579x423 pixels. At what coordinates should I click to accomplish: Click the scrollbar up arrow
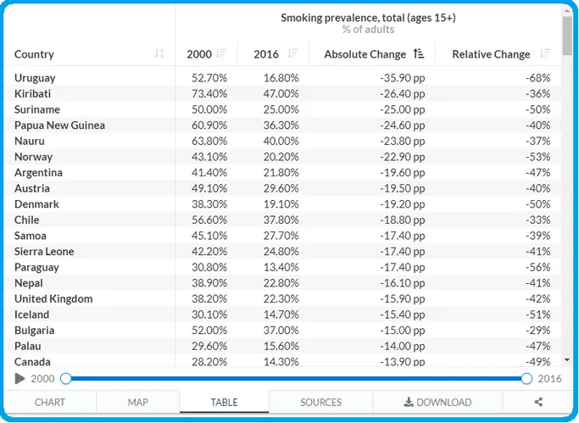(x=567, y=11)
